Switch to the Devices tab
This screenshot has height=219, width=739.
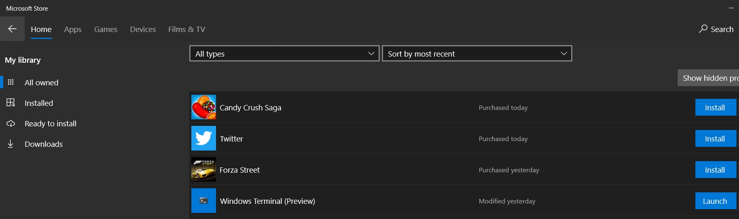[x=143, y=29]
